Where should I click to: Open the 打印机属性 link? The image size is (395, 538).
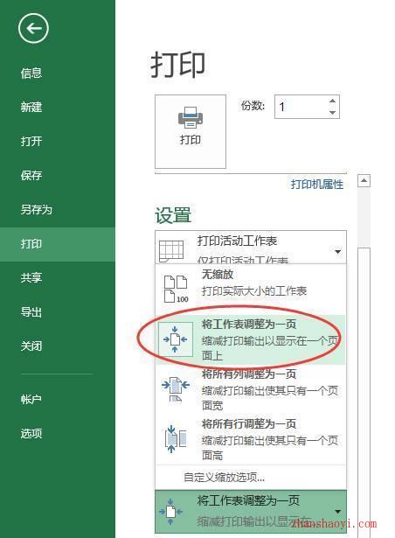click(317, 185)
